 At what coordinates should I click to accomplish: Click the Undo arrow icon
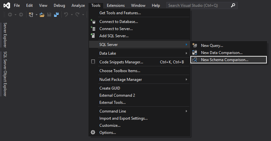tap(66, 15)
